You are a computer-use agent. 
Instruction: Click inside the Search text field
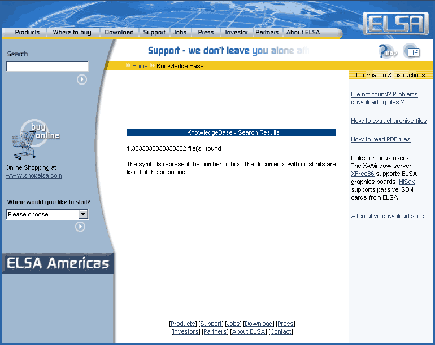(47, 67)
